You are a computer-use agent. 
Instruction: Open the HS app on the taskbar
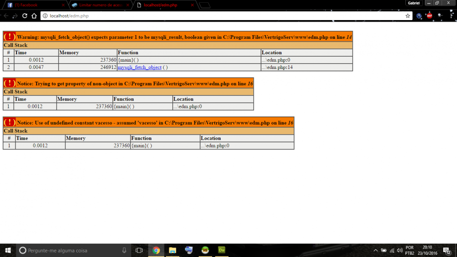205,250
